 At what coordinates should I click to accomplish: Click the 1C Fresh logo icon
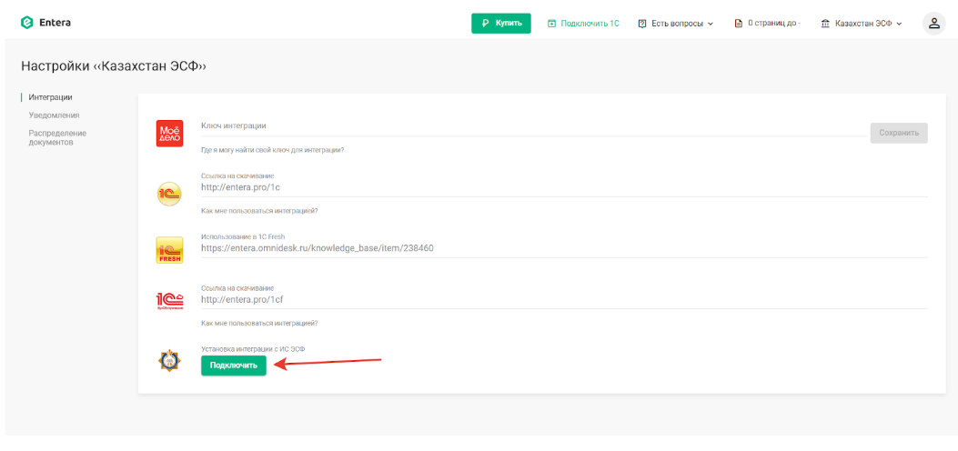click(x=169, y=250)
